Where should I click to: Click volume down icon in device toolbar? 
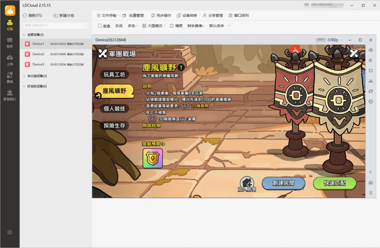[370, 61]
